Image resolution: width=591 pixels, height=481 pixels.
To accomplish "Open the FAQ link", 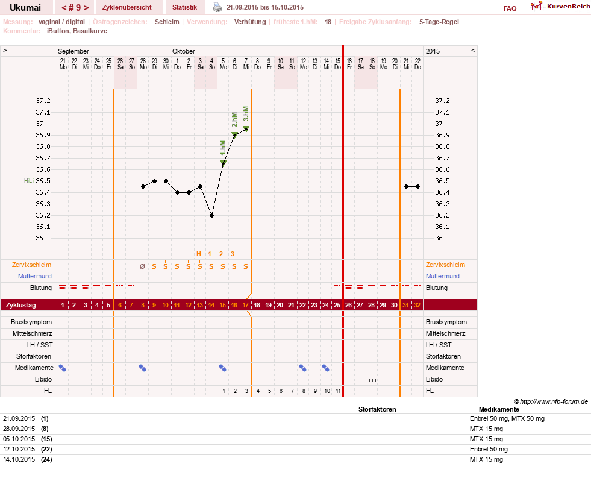I will tap(510, 8).
